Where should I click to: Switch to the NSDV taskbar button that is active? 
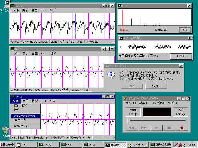pyautogui.click(x=116, y=145)
